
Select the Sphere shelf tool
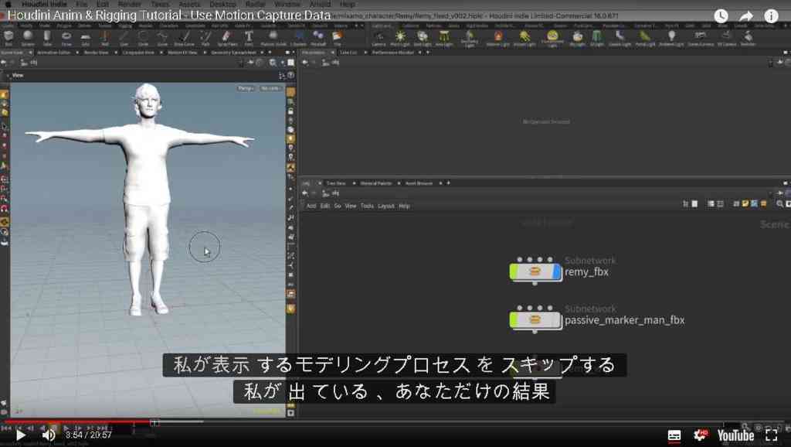coord(28,37)
